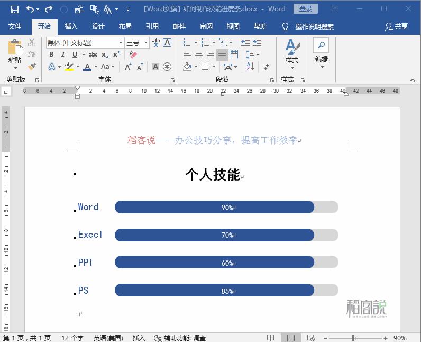Decrease the paragraph indent
421x342 pixels.
(245, 42)
